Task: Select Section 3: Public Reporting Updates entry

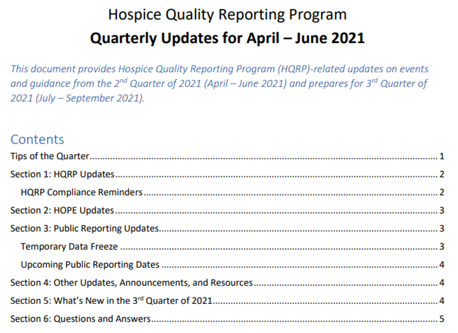Action: 85,229
